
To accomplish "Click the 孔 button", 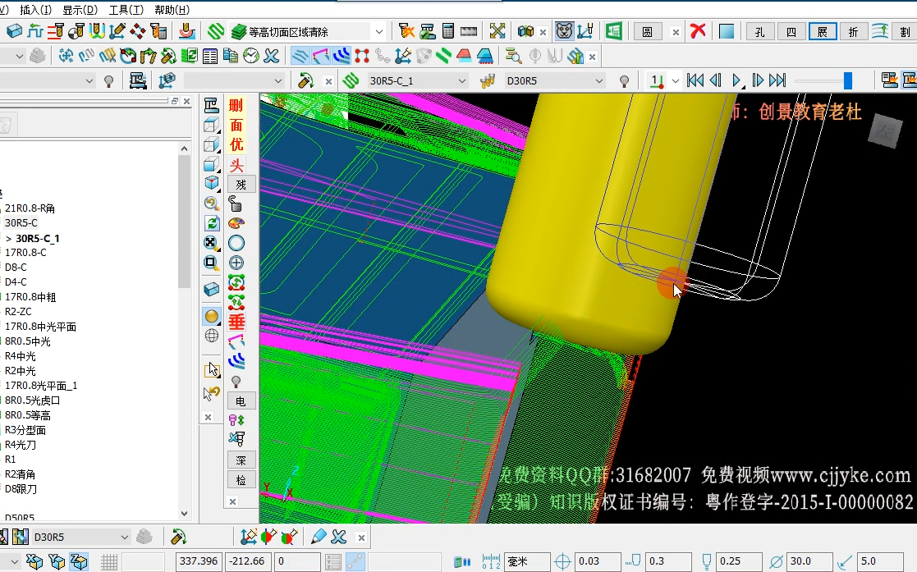I will (x=759, y=31).
